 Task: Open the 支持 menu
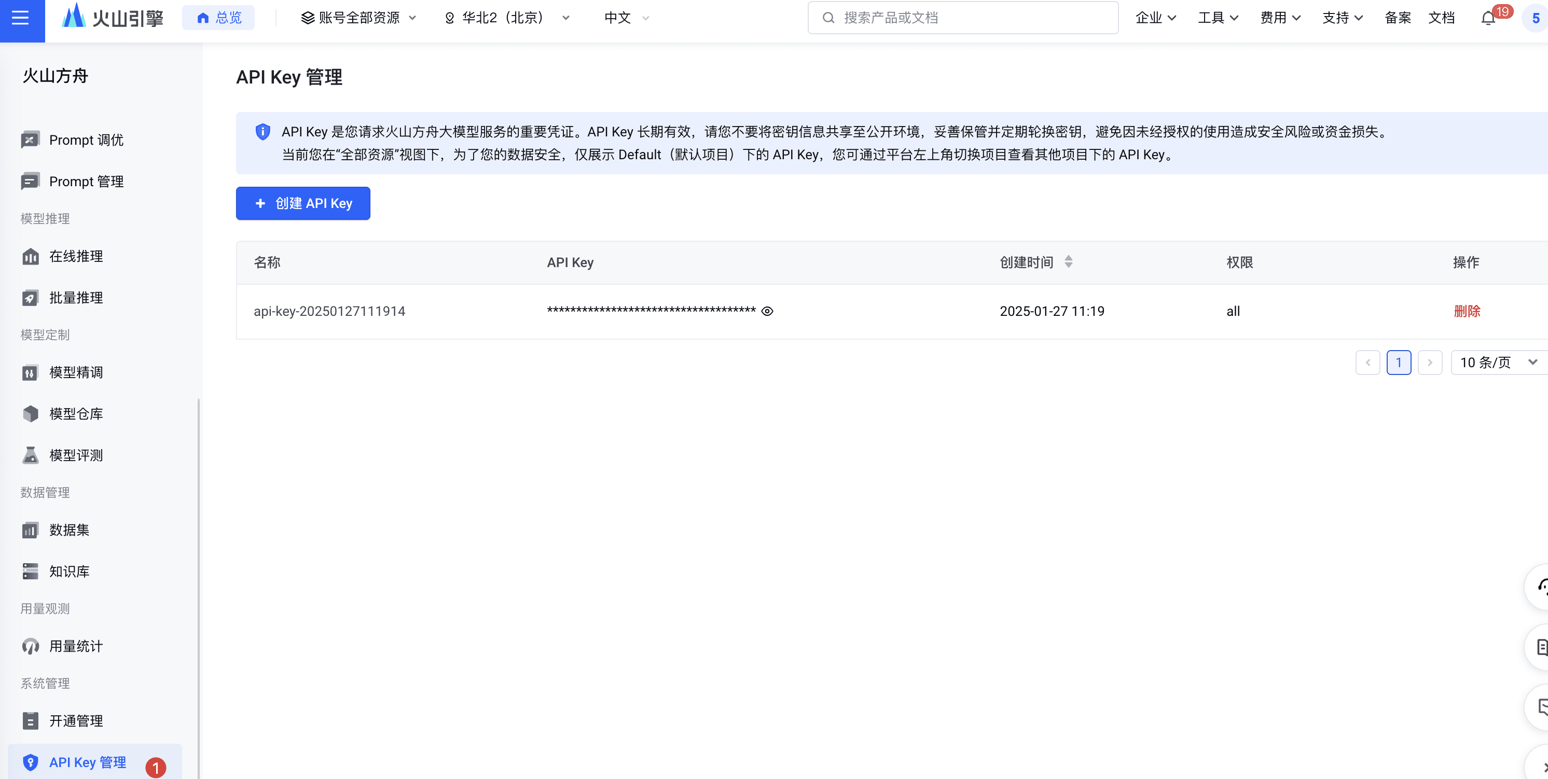(x=1343, y=18)
